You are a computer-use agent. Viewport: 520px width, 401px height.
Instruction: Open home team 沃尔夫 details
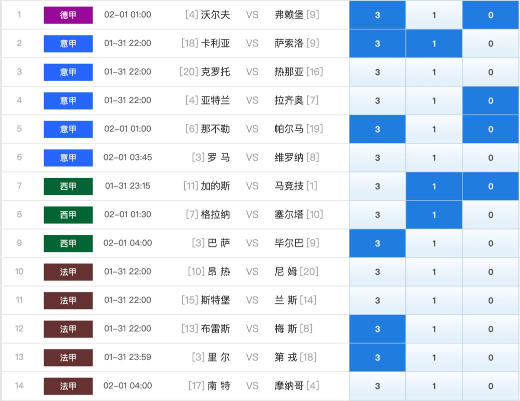(x=215, y=14)
